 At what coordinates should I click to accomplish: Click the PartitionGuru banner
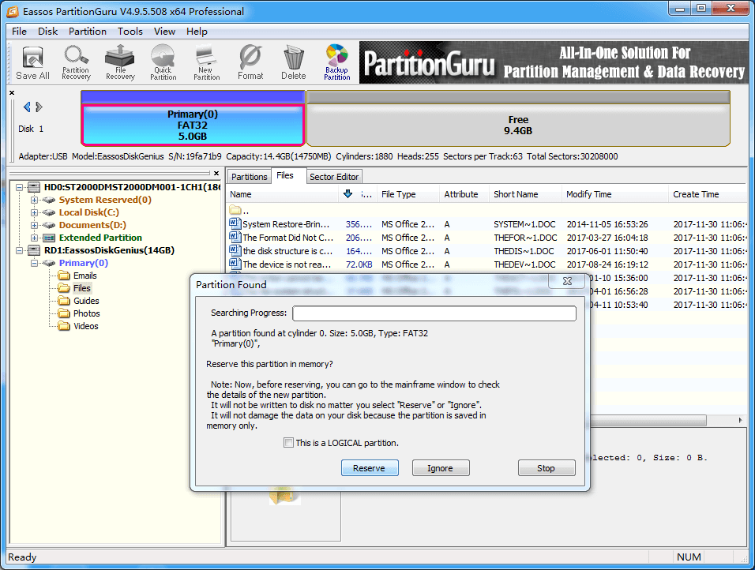pyautogui.click(x=554, y=62)
